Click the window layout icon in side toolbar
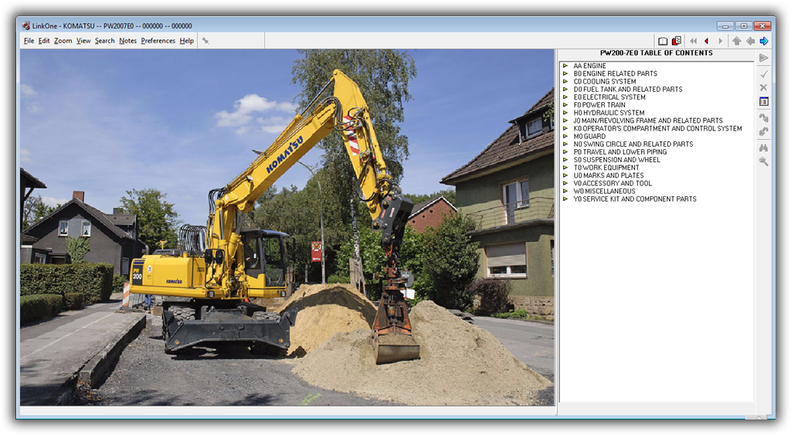 764,101
